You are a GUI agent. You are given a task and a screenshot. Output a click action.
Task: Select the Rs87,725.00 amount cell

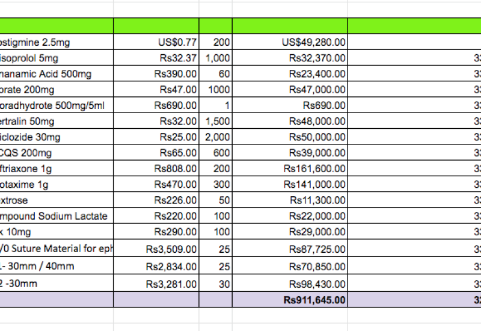point(290,249)
